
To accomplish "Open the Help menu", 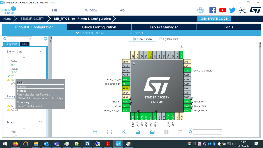I will (x=121, y=10).
